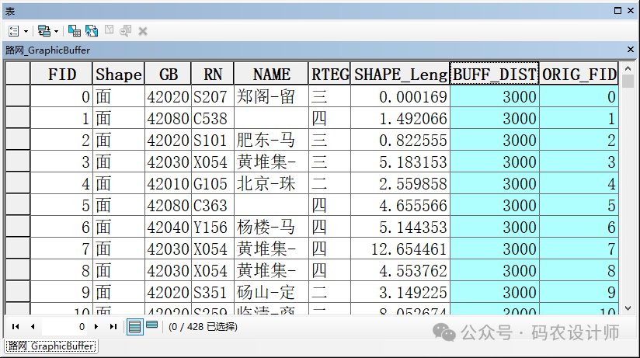This screenshot has height=358, width=640.
Task: Jump to the last record
Action: 113,327
